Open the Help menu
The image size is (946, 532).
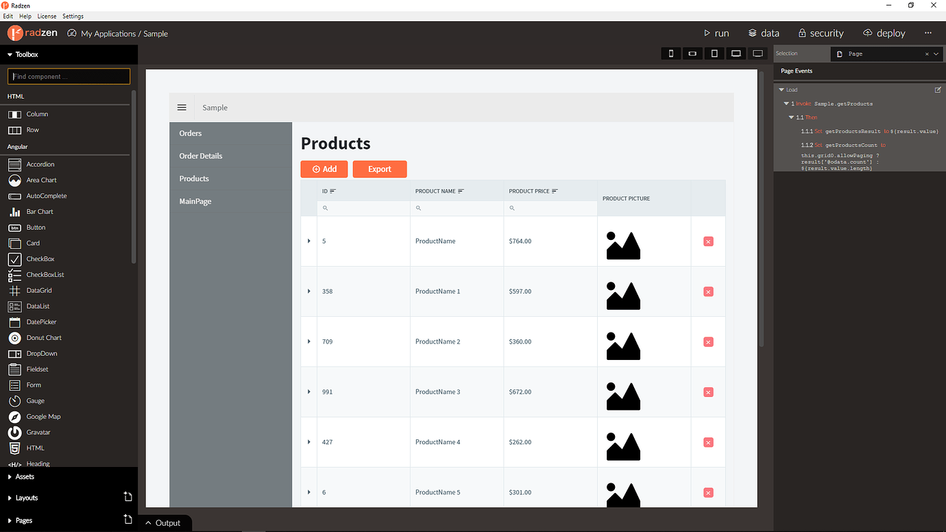(x=25, y=16)
